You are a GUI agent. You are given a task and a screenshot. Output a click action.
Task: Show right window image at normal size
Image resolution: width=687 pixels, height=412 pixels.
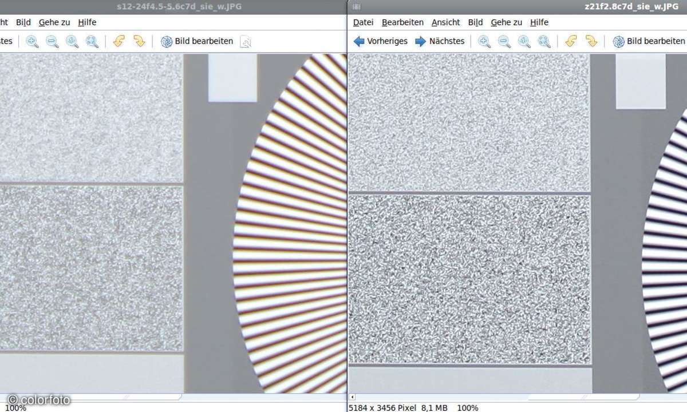(x=524, y=41)
